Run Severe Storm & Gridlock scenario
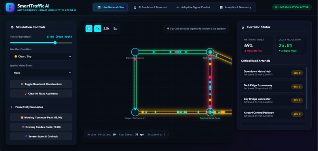The height and width of the screenshot is (151, 318). [41, 136]
